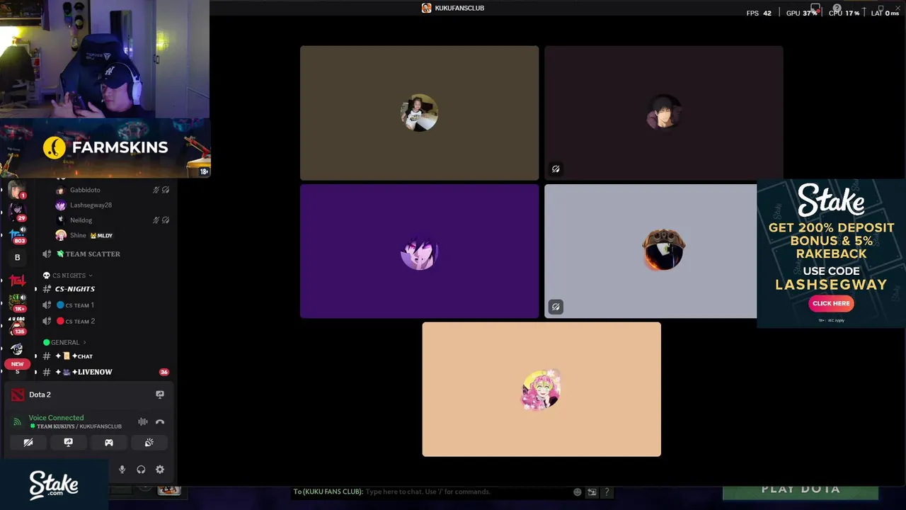The width and height of the screenshot is (906, 510).
Task: Open the server icon with badge 29
Action: click(x=17, y=210)
